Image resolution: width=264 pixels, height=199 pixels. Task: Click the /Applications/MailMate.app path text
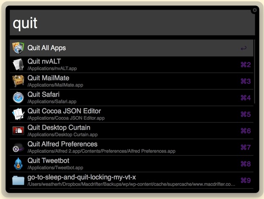tap(55, 85)
